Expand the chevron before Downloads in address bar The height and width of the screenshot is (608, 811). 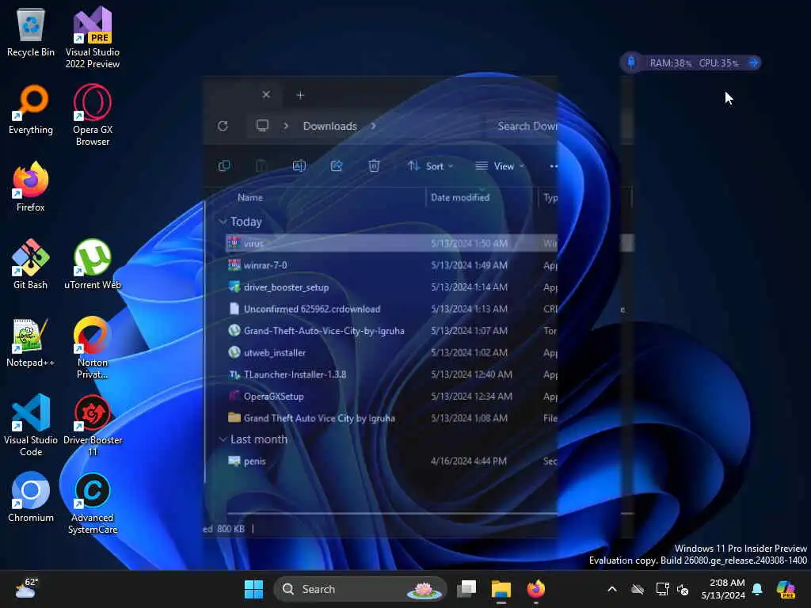tap(285, 126)
